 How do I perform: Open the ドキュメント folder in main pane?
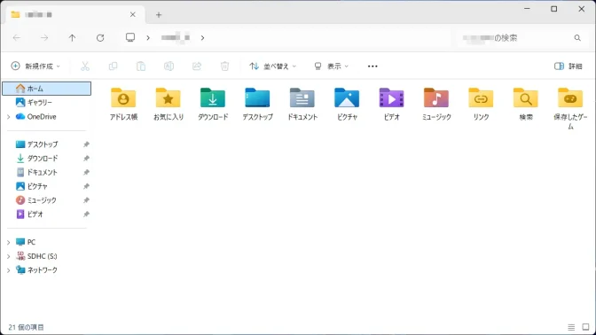302,104
